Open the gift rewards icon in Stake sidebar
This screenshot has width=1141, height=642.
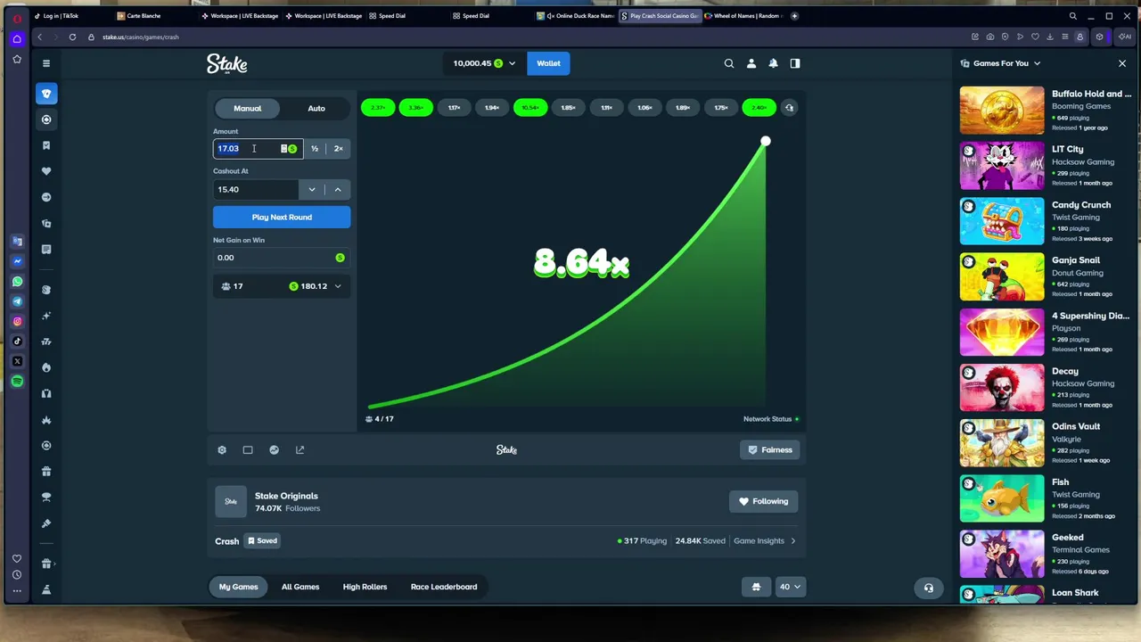[46, 472]
